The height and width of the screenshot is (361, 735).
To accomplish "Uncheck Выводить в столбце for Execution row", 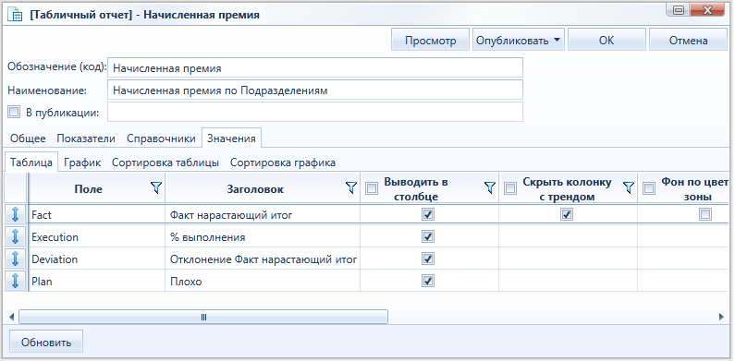I will click(x=428, y=237).
